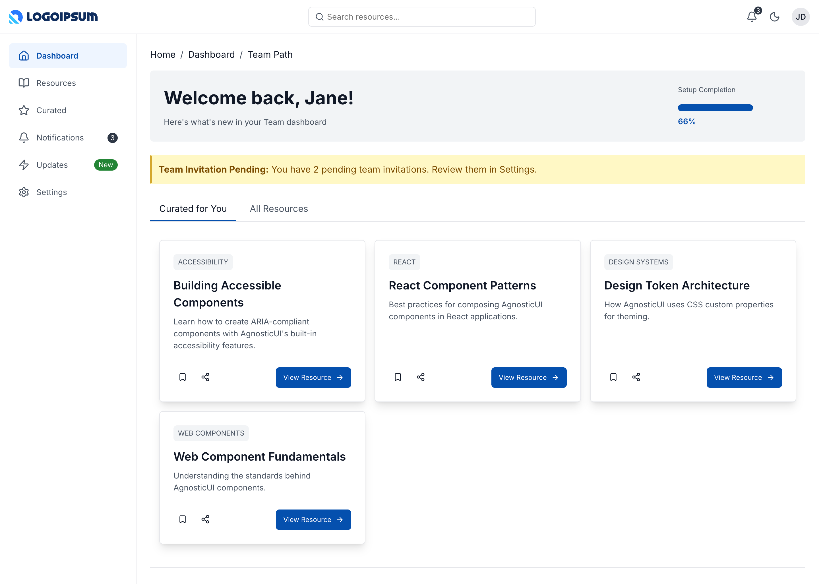Share the React Component Patterns resource
Screen dimensions: 819x584
[421, 377]
